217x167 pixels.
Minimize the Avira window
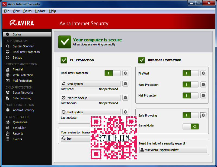pos(192,3)
